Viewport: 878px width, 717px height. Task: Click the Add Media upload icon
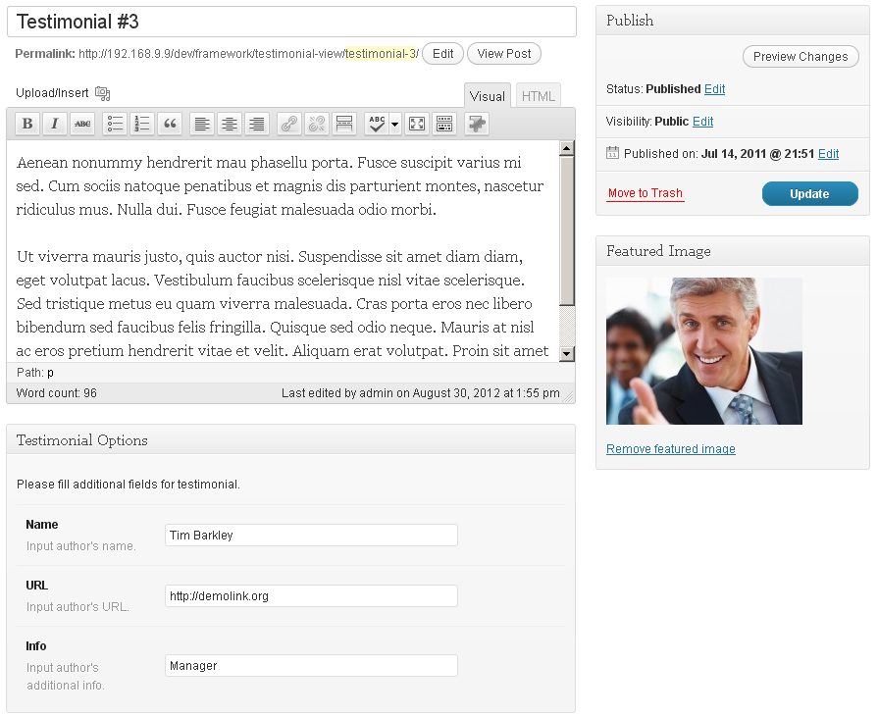[x=102, y=94]
